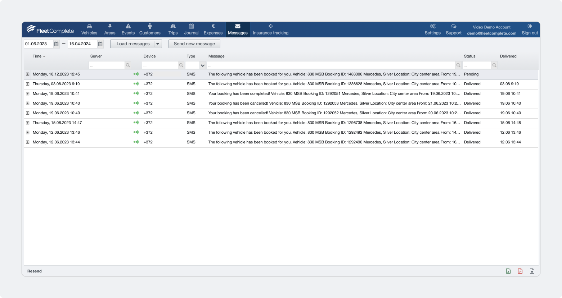Open calendar for end date 16.04.2024
562x298 pixels.
100,44
